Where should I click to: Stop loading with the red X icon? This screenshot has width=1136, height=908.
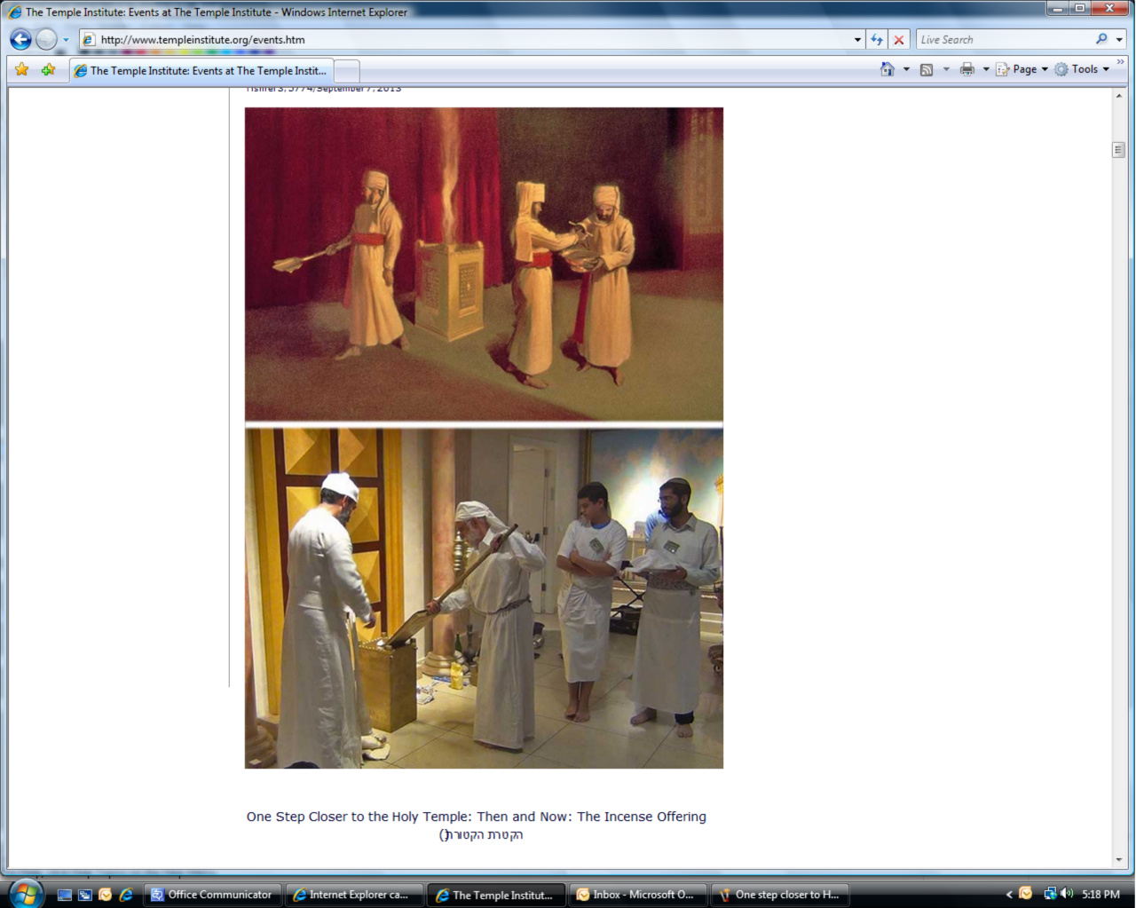[x=899, y=40]
